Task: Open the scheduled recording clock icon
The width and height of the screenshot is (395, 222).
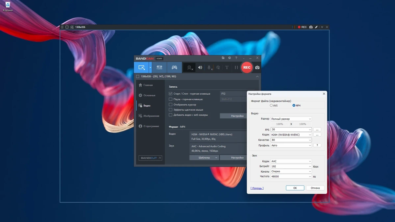Action: click(229, 58)
